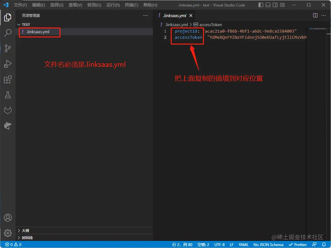Viewport: 331px width, 248px height.
Task: Open the 帮助(H) menu
Action: [150, 5]
